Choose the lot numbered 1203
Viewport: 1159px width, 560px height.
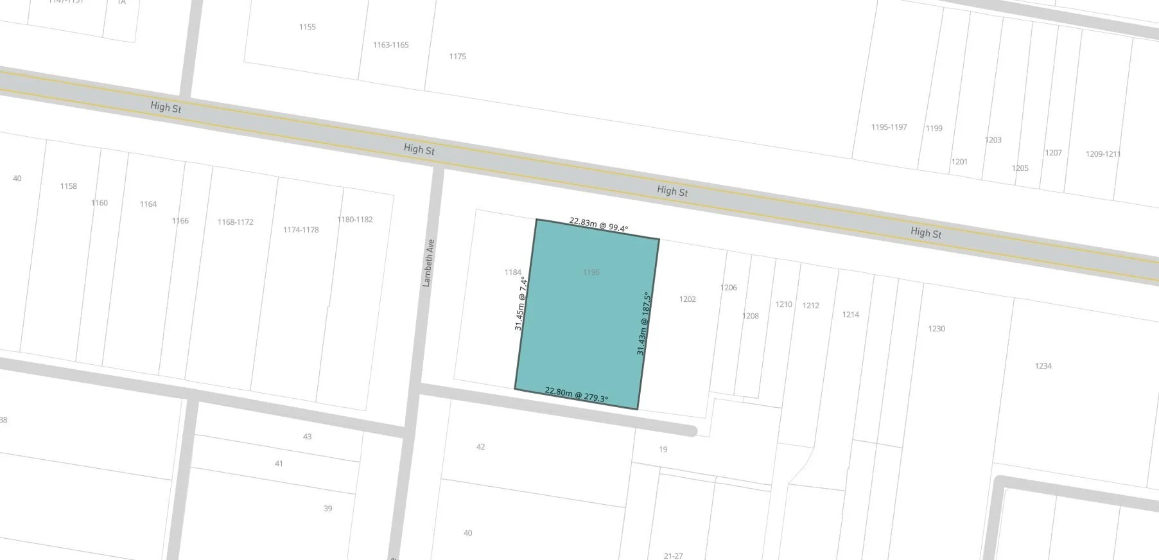(993, 140)
